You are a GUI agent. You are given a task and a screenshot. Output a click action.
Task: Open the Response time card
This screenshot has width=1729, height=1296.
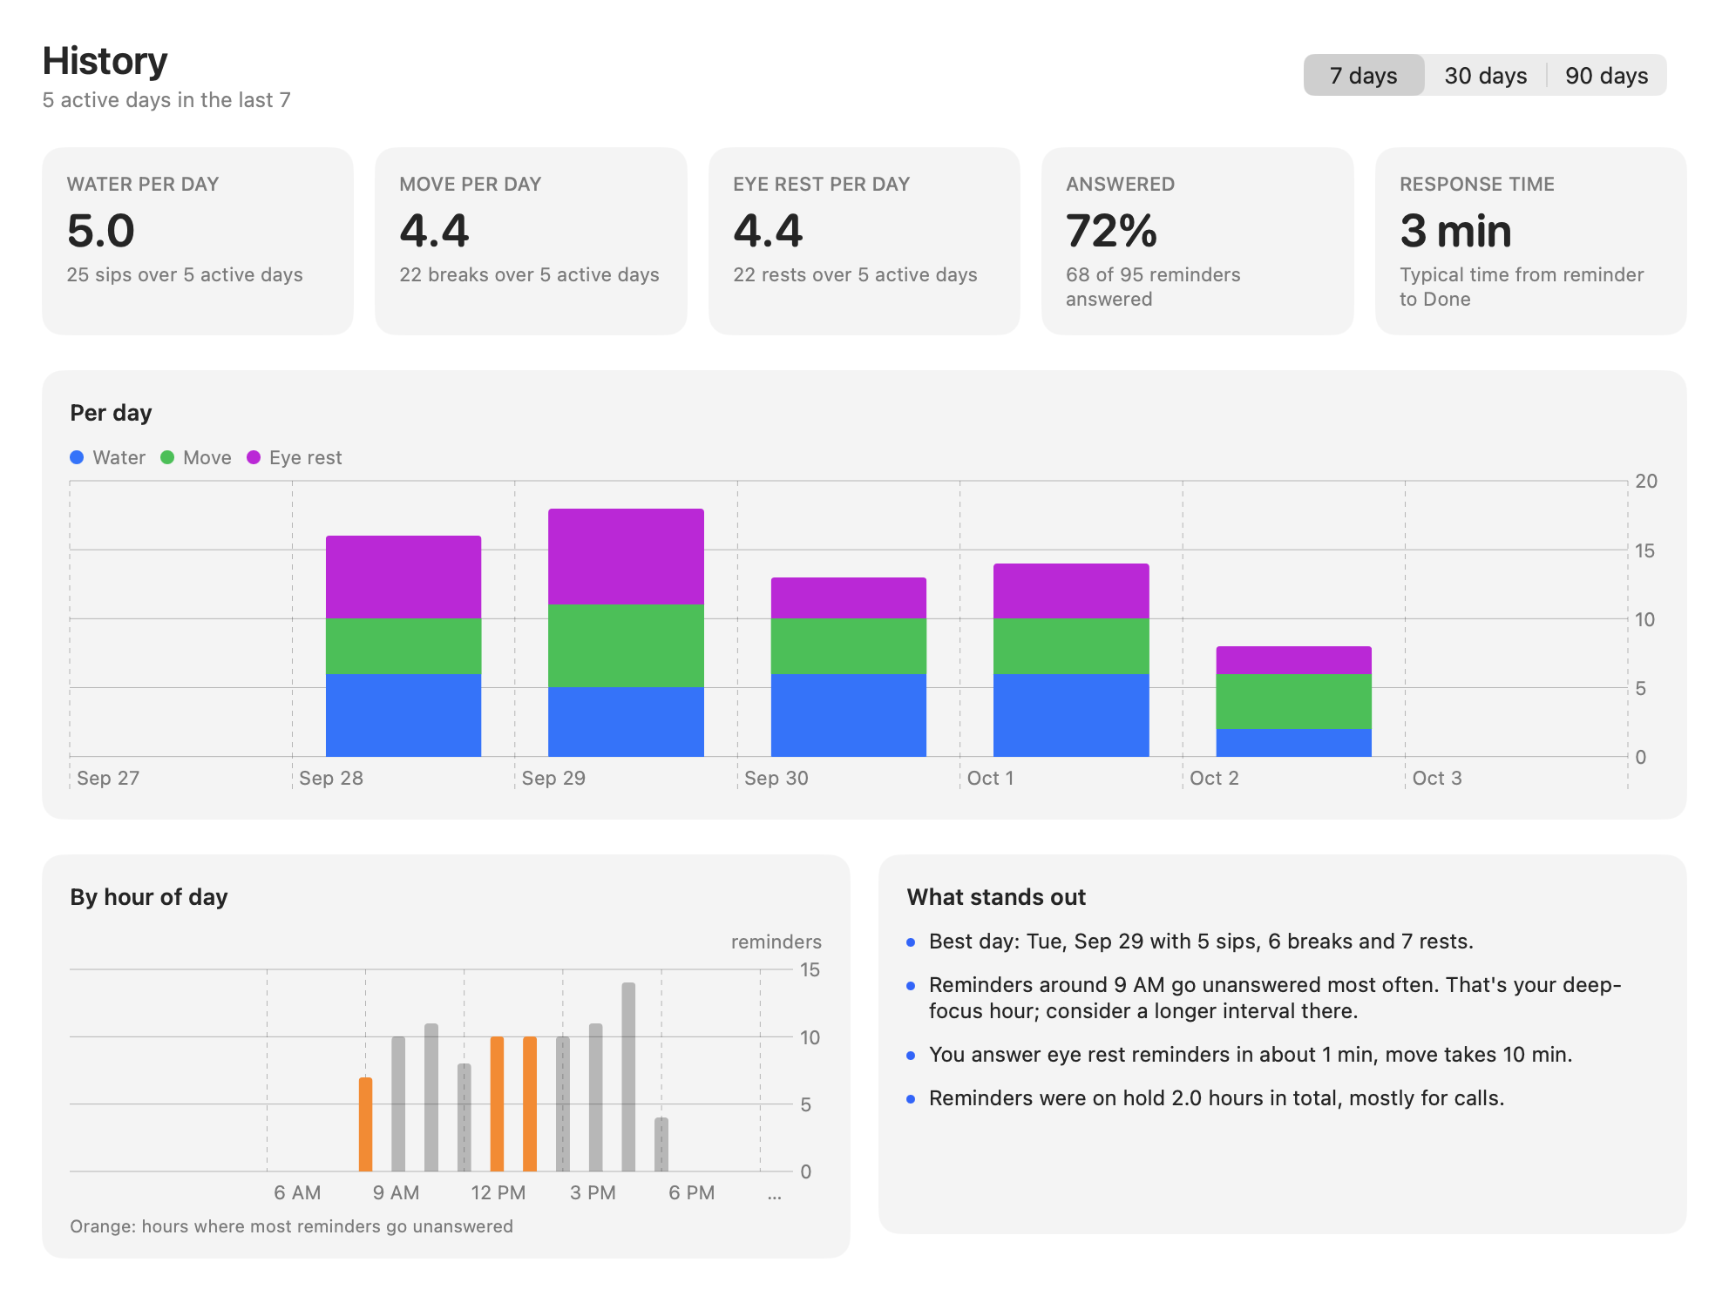[x=1530, y=240]
